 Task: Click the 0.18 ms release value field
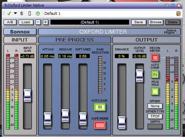point(65,56)
